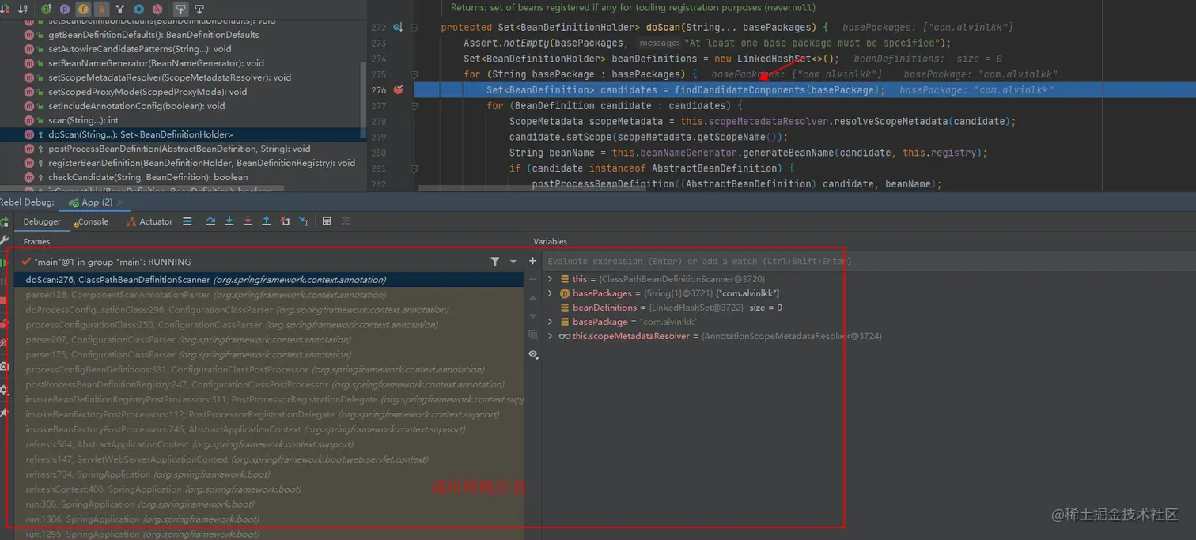Click autoscroll to source icon

(x=181, y=9)
